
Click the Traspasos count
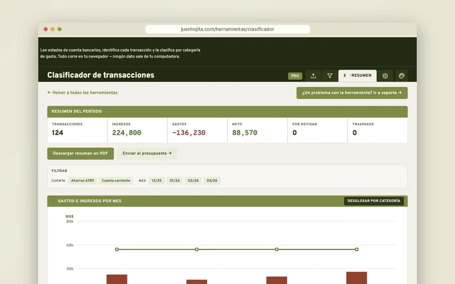[x=355, y=133]
